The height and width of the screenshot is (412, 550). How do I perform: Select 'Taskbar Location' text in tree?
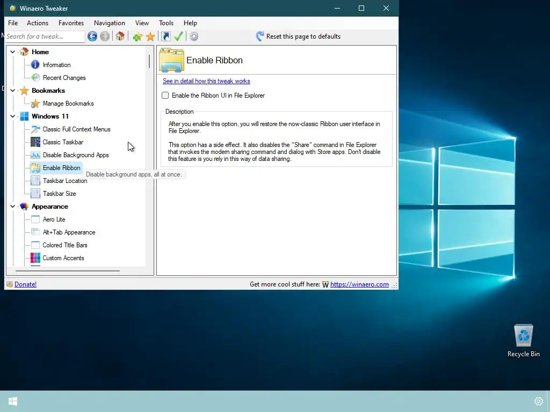pyautogui.click(x=65, y=181)
